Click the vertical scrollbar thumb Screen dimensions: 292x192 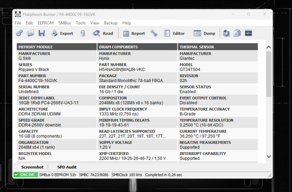(269, 74)
